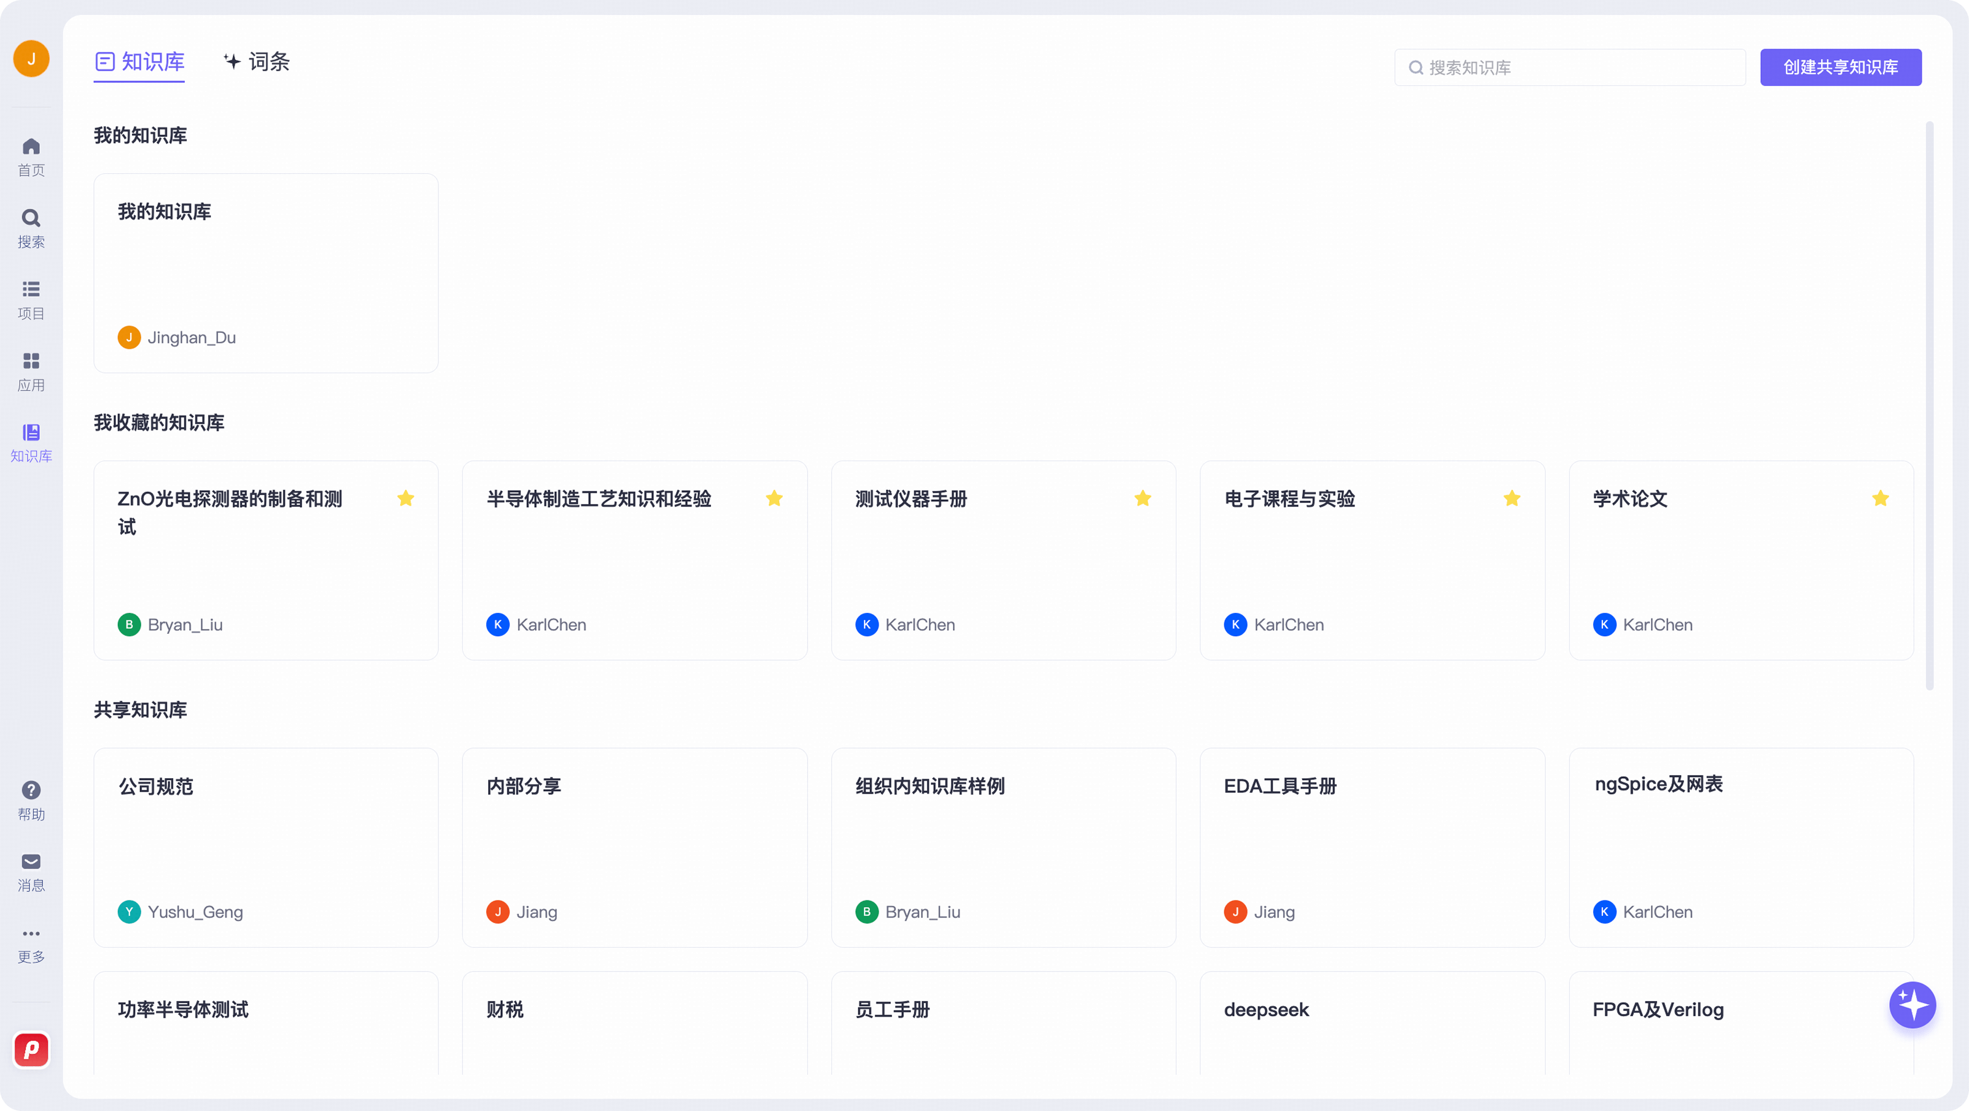Screen dimensions: 1969x1111
Task: Click the vertical scrollbar on the right
Action: (x=1929, y=405)
